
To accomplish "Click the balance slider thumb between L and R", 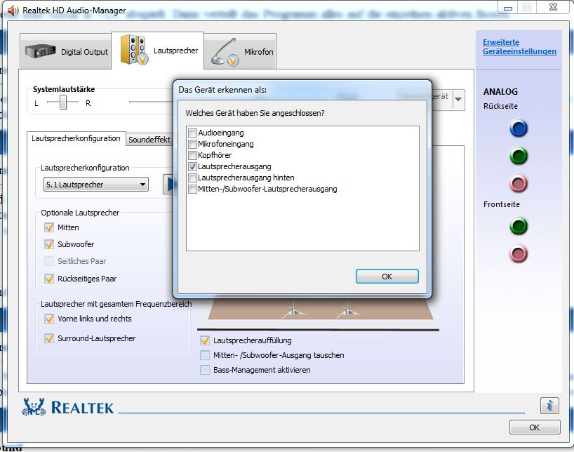I will pos(63,102).
